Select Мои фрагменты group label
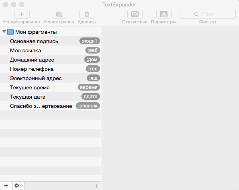 (x=36, y=32)
